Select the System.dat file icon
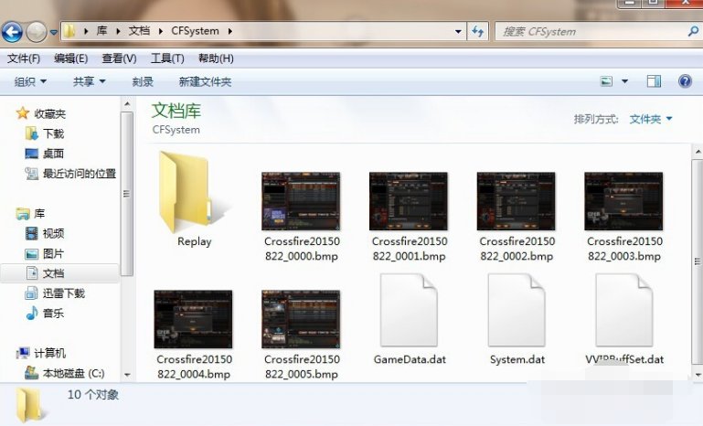The height and width of the screenshot is (426, 703). tap(517, 310)
